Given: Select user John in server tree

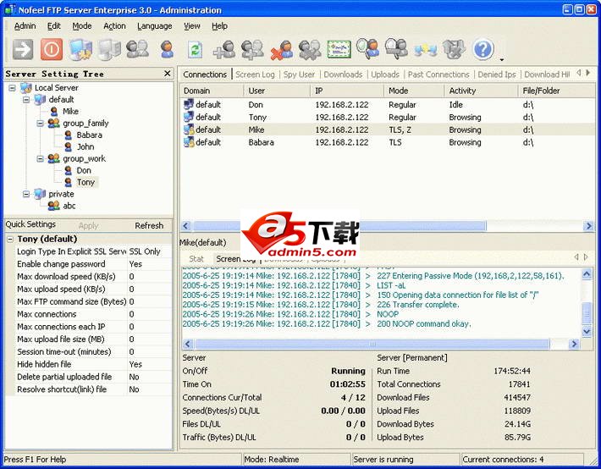Looking at the screenshot, I should (85, 146).
